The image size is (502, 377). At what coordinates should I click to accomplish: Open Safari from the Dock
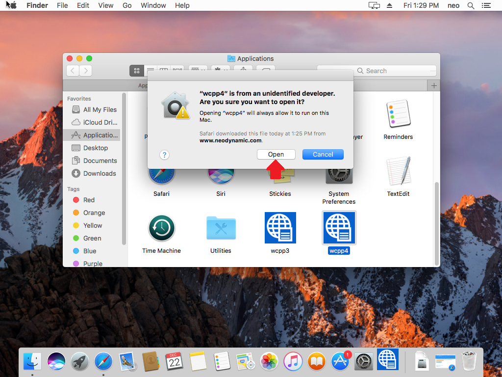[103, 361]
